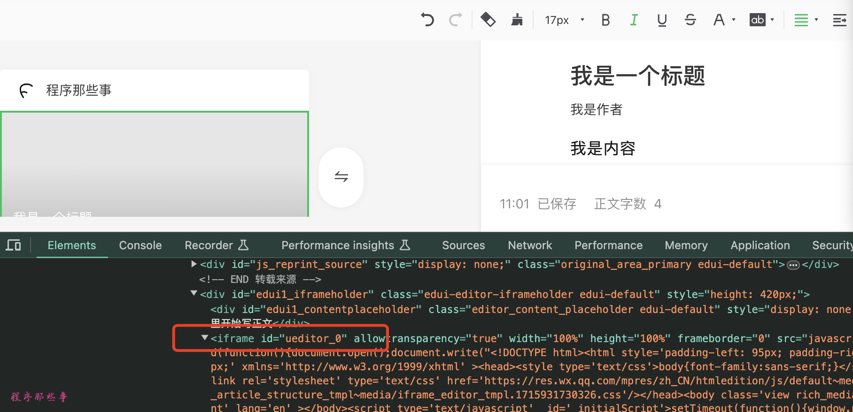
Task: Click the swap arrows round button
Action: click(341, 177)
